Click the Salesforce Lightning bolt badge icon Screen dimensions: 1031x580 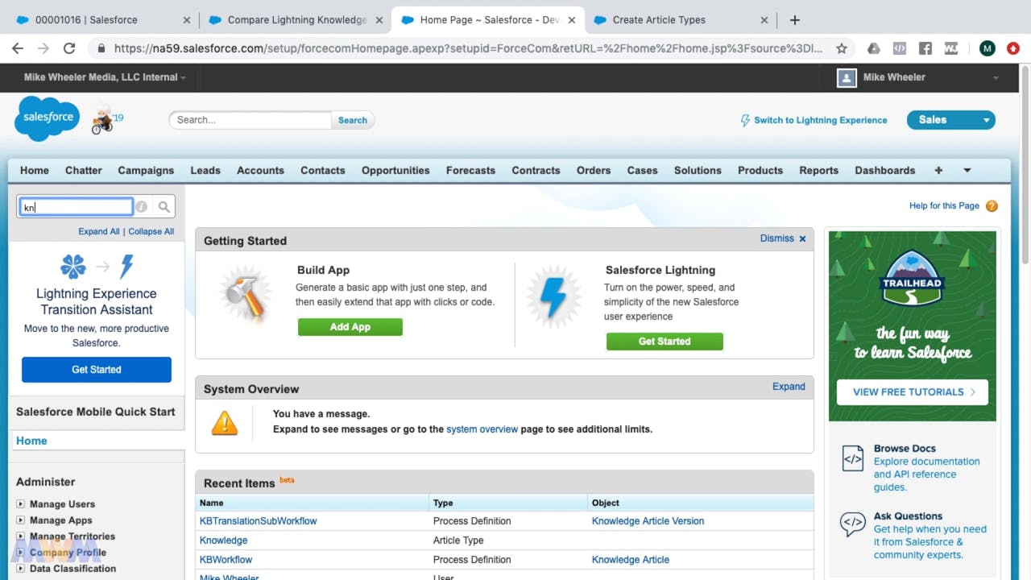pyautogui.click(x=553, y=296)
